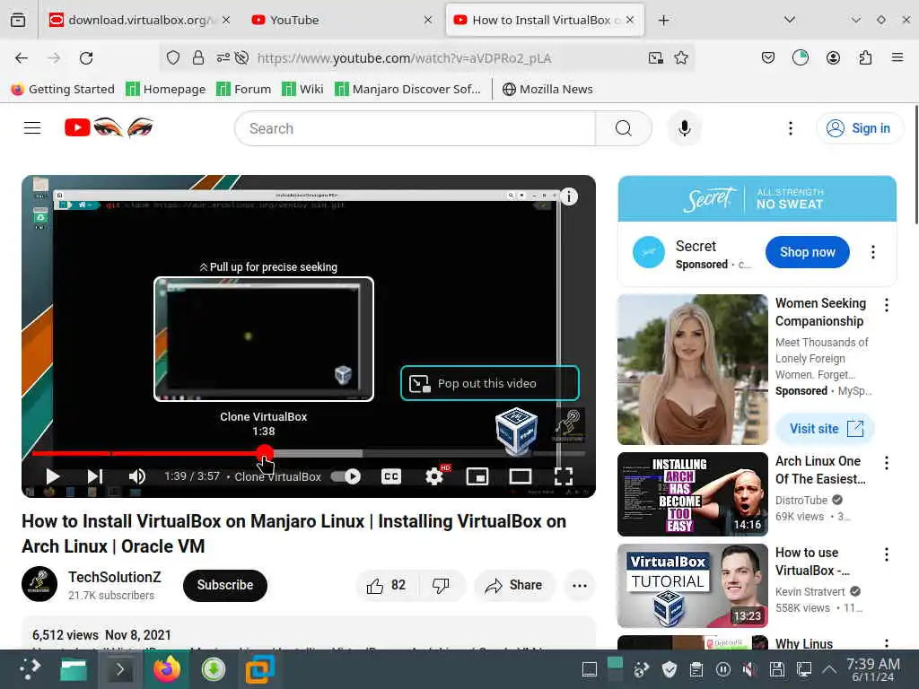The width and height of the screenshot is (919, 689).
Task: Click the red seek bar handle
Action: (265, 452)
